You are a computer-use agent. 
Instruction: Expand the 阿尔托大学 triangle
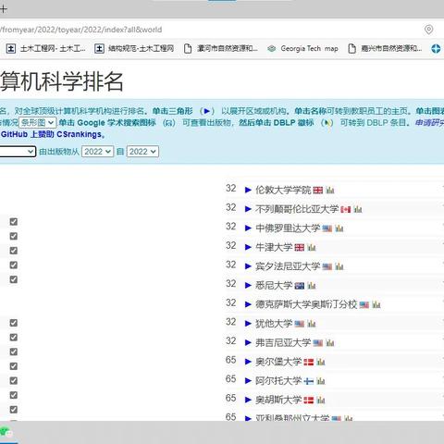(x=248, y=381)
